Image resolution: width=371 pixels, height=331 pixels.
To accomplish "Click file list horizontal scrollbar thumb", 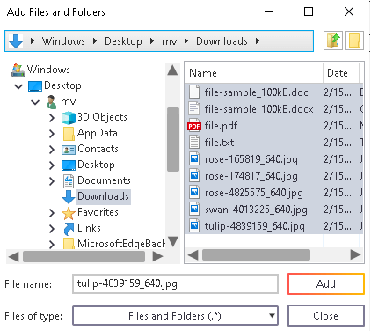I will (x=256, y=254).
